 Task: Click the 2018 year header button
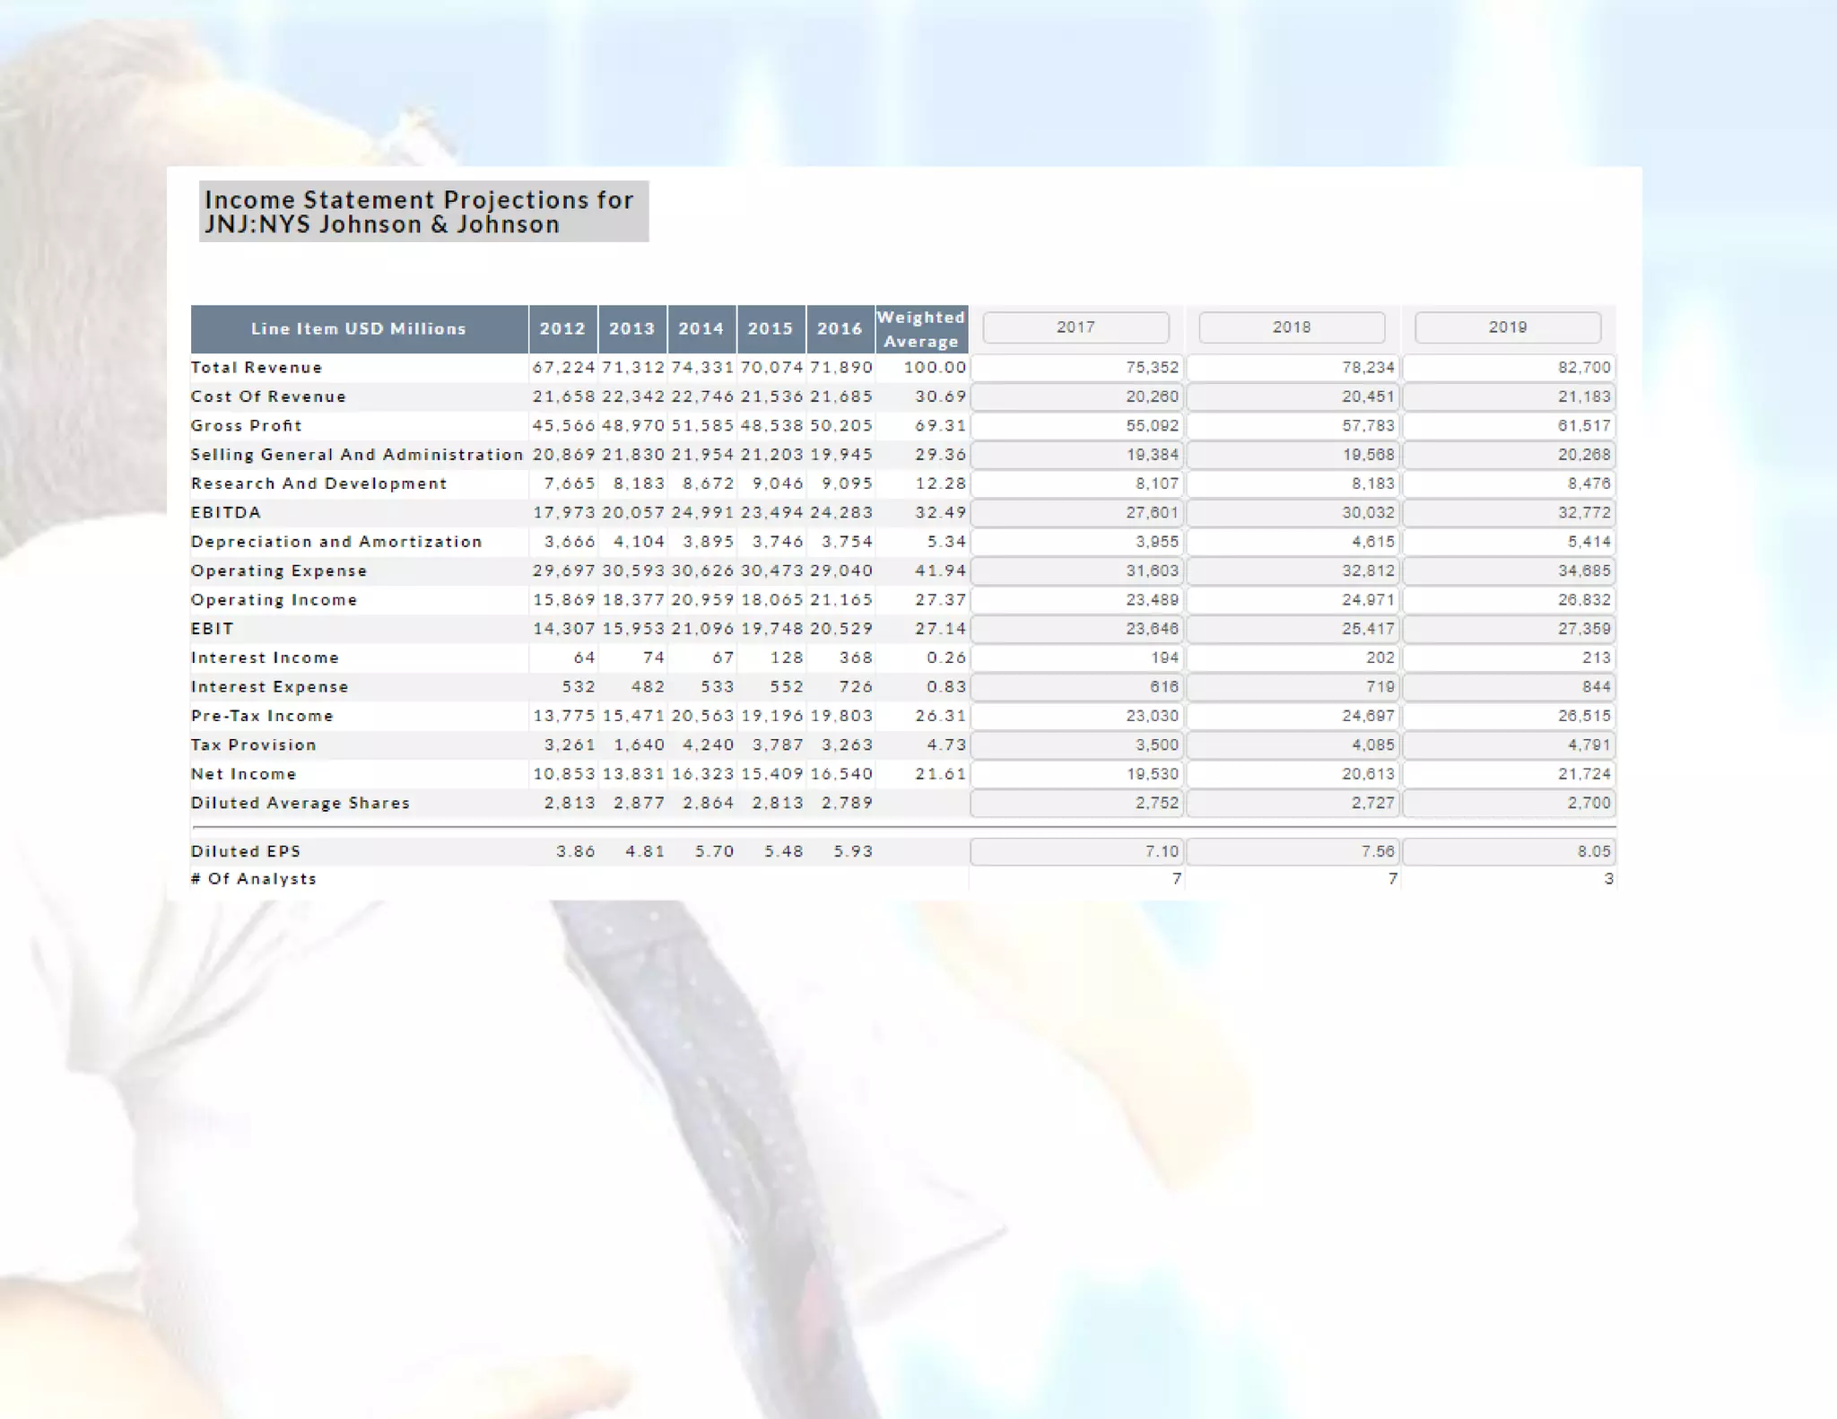point(1292,327)
